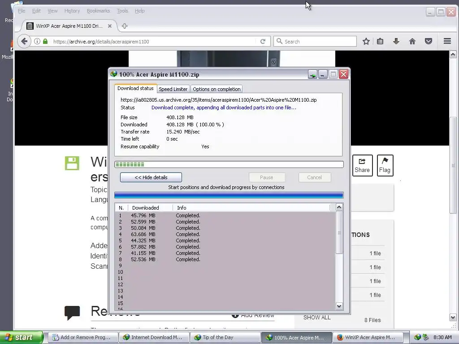Switch to Firefox WinXP Acer Aspire taskbar item
459x344 pixels.
368,337
